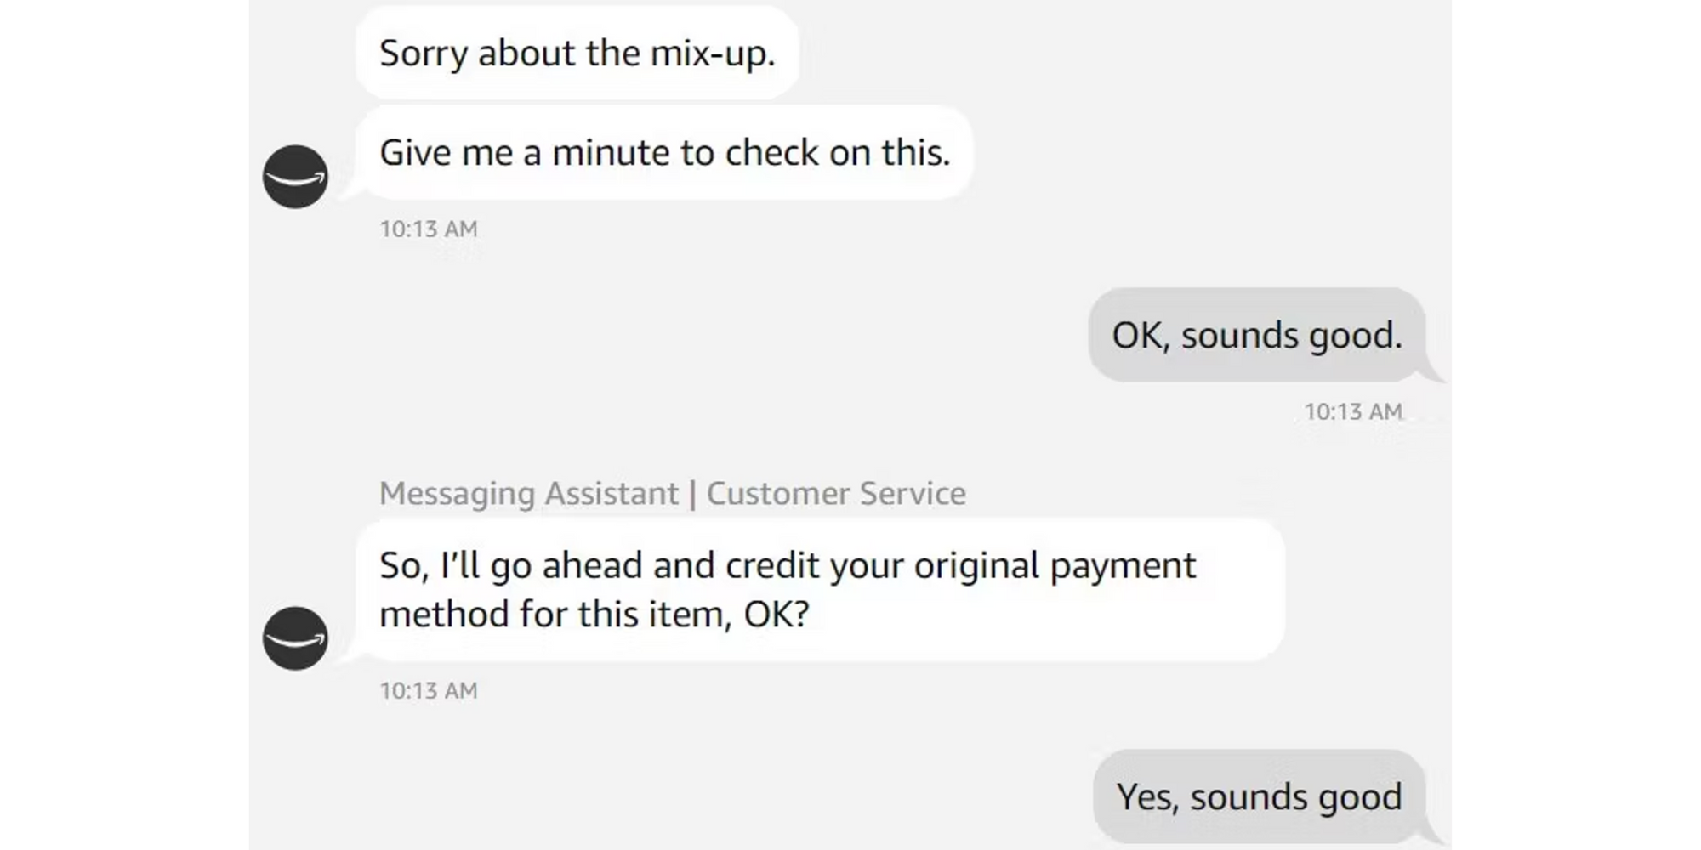Image resolution: width=1701 pixels, height=850 pixels.
Task: Click the timestamp below the credit message
Action: click(x=430, y=690)
